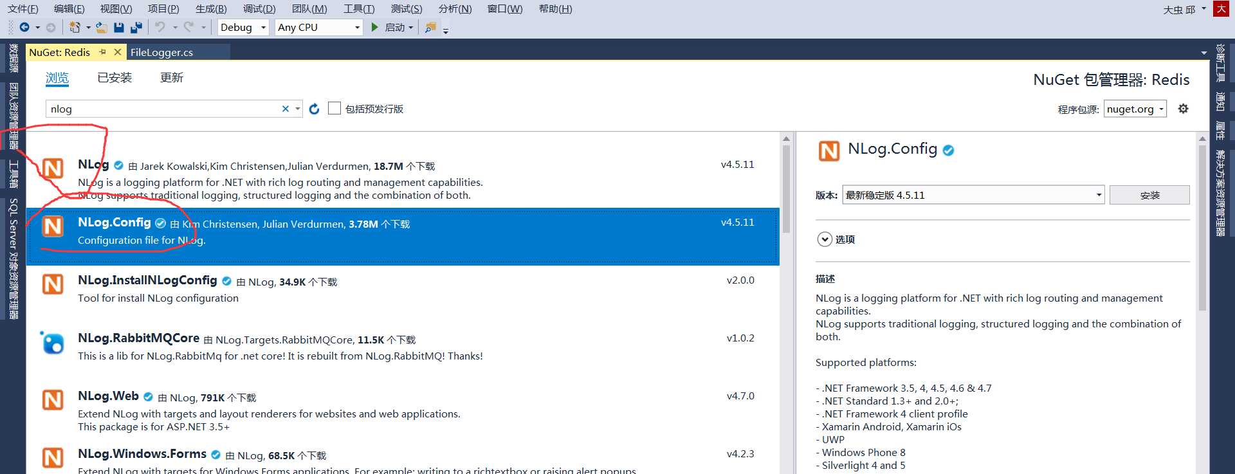1235x474 pixels.
Task: Click the New Project toolbar icon
Action: point(75,27)
